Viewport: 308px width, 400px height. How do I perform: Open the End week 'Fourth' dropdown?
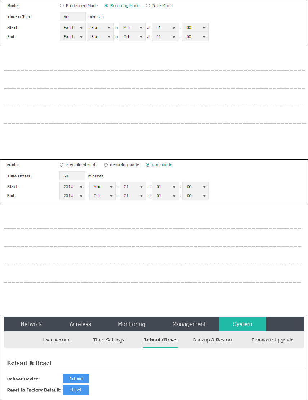click(x=72, y=37)
